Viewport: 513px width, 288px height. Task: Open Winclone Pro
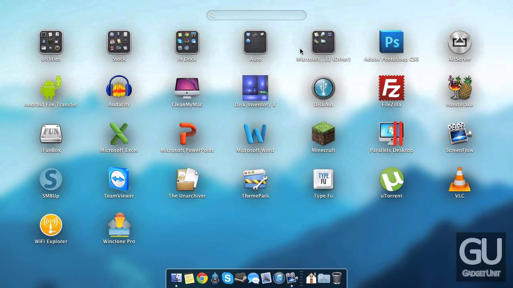tap(119, 224)
